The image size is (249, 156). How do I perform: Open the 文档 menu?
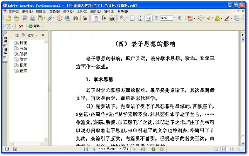pyautogui.click(x=55, y=11)
